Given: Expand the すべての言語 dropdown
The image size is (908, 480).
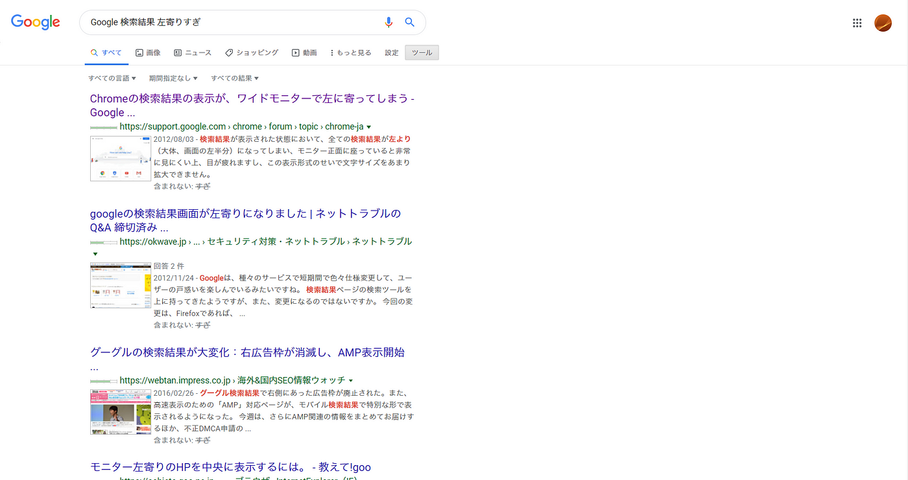Looking at the screenshot, I should [x=112, y=78].
